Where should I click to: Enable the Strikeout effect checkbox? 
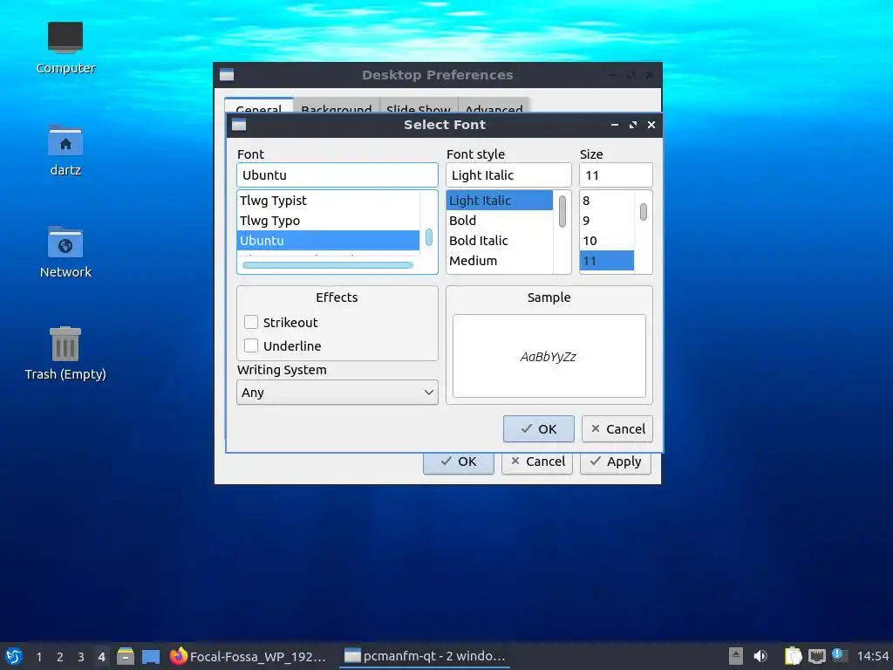[x=251, y=322]
